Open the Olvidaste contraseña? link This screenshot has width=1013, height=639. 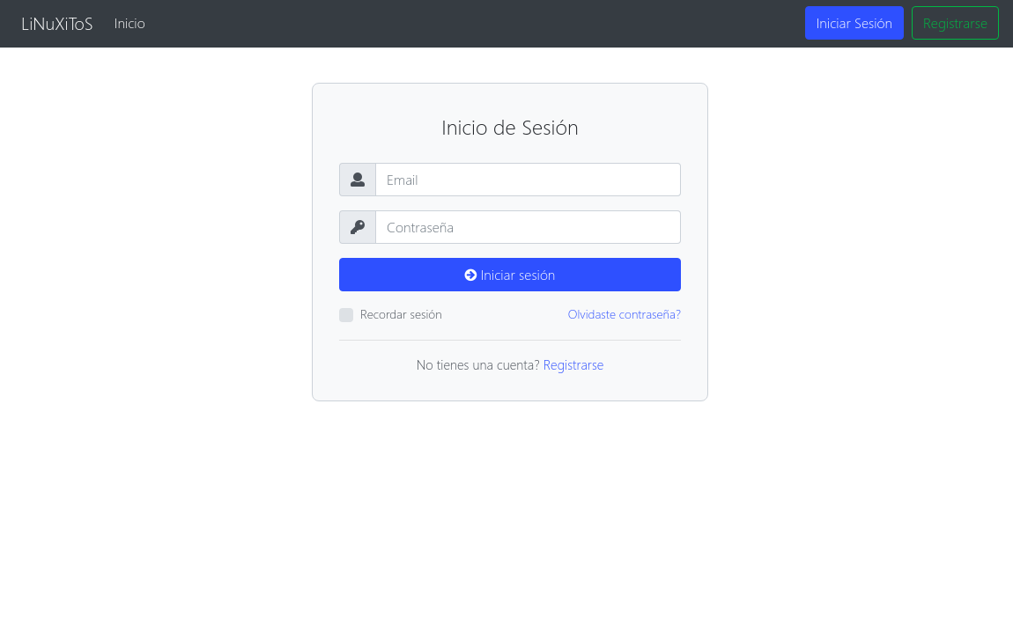pyautogui.click(x=624, y=314)
